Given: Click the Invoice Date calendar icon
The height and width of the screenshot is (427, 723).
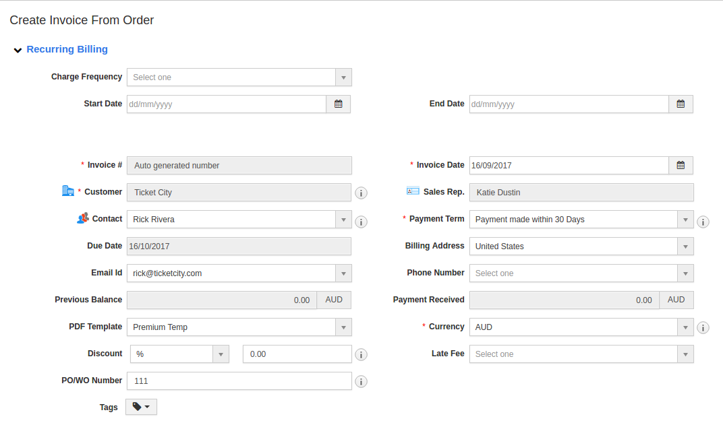Looking at the screenshot, I should click(681, 165).
